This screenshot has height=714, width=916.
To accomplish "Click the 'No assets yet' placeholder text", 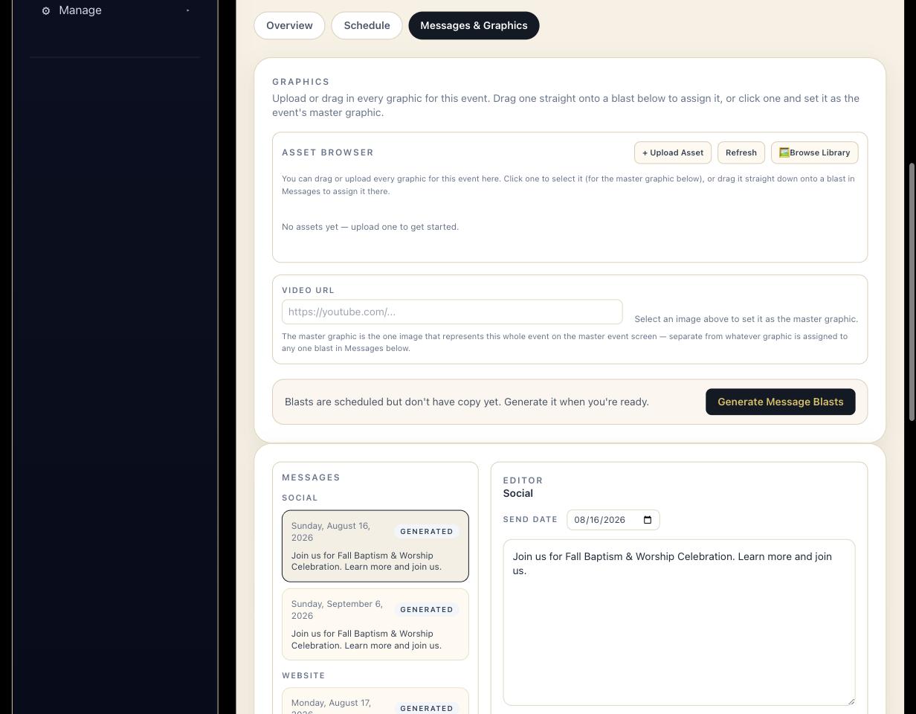I will 370,227.
